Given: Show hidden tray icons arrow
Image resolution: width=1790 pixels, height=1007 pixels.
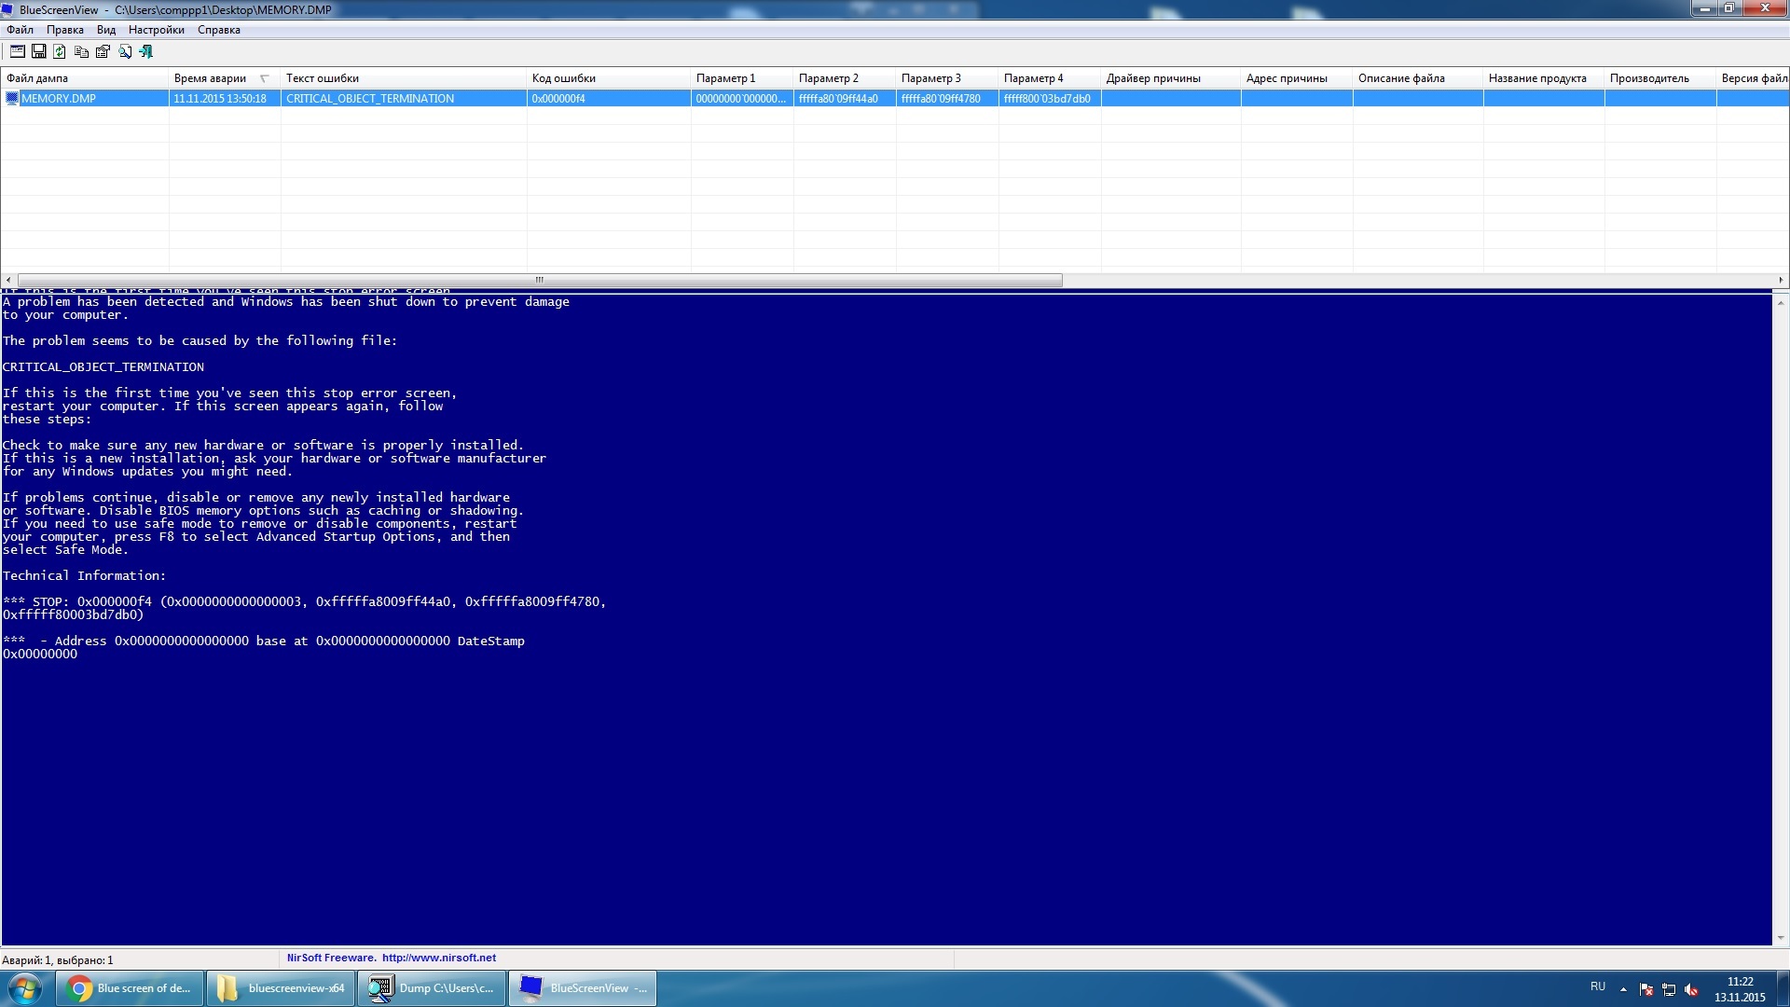Looking at the screenshot, I should pos(1623,989).
